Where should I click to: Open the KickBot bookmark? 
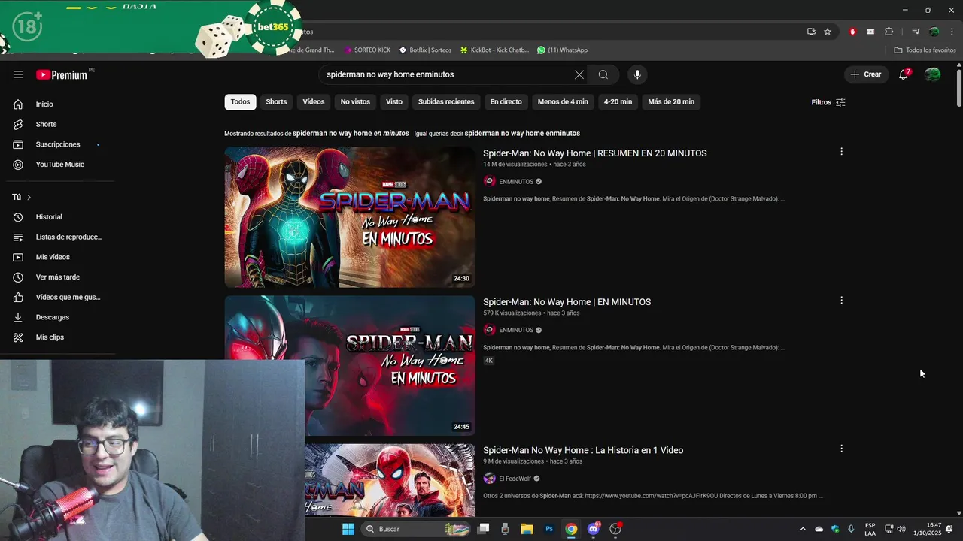click(x=494, y=50)
